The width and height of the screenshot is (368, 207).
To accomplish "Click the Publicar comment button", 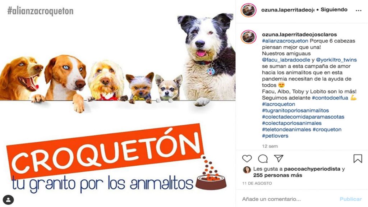I will pos(350,199).
